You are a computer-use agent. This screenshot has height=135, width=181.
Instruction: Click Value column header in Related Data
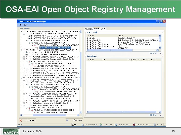(x=114, y=60)
